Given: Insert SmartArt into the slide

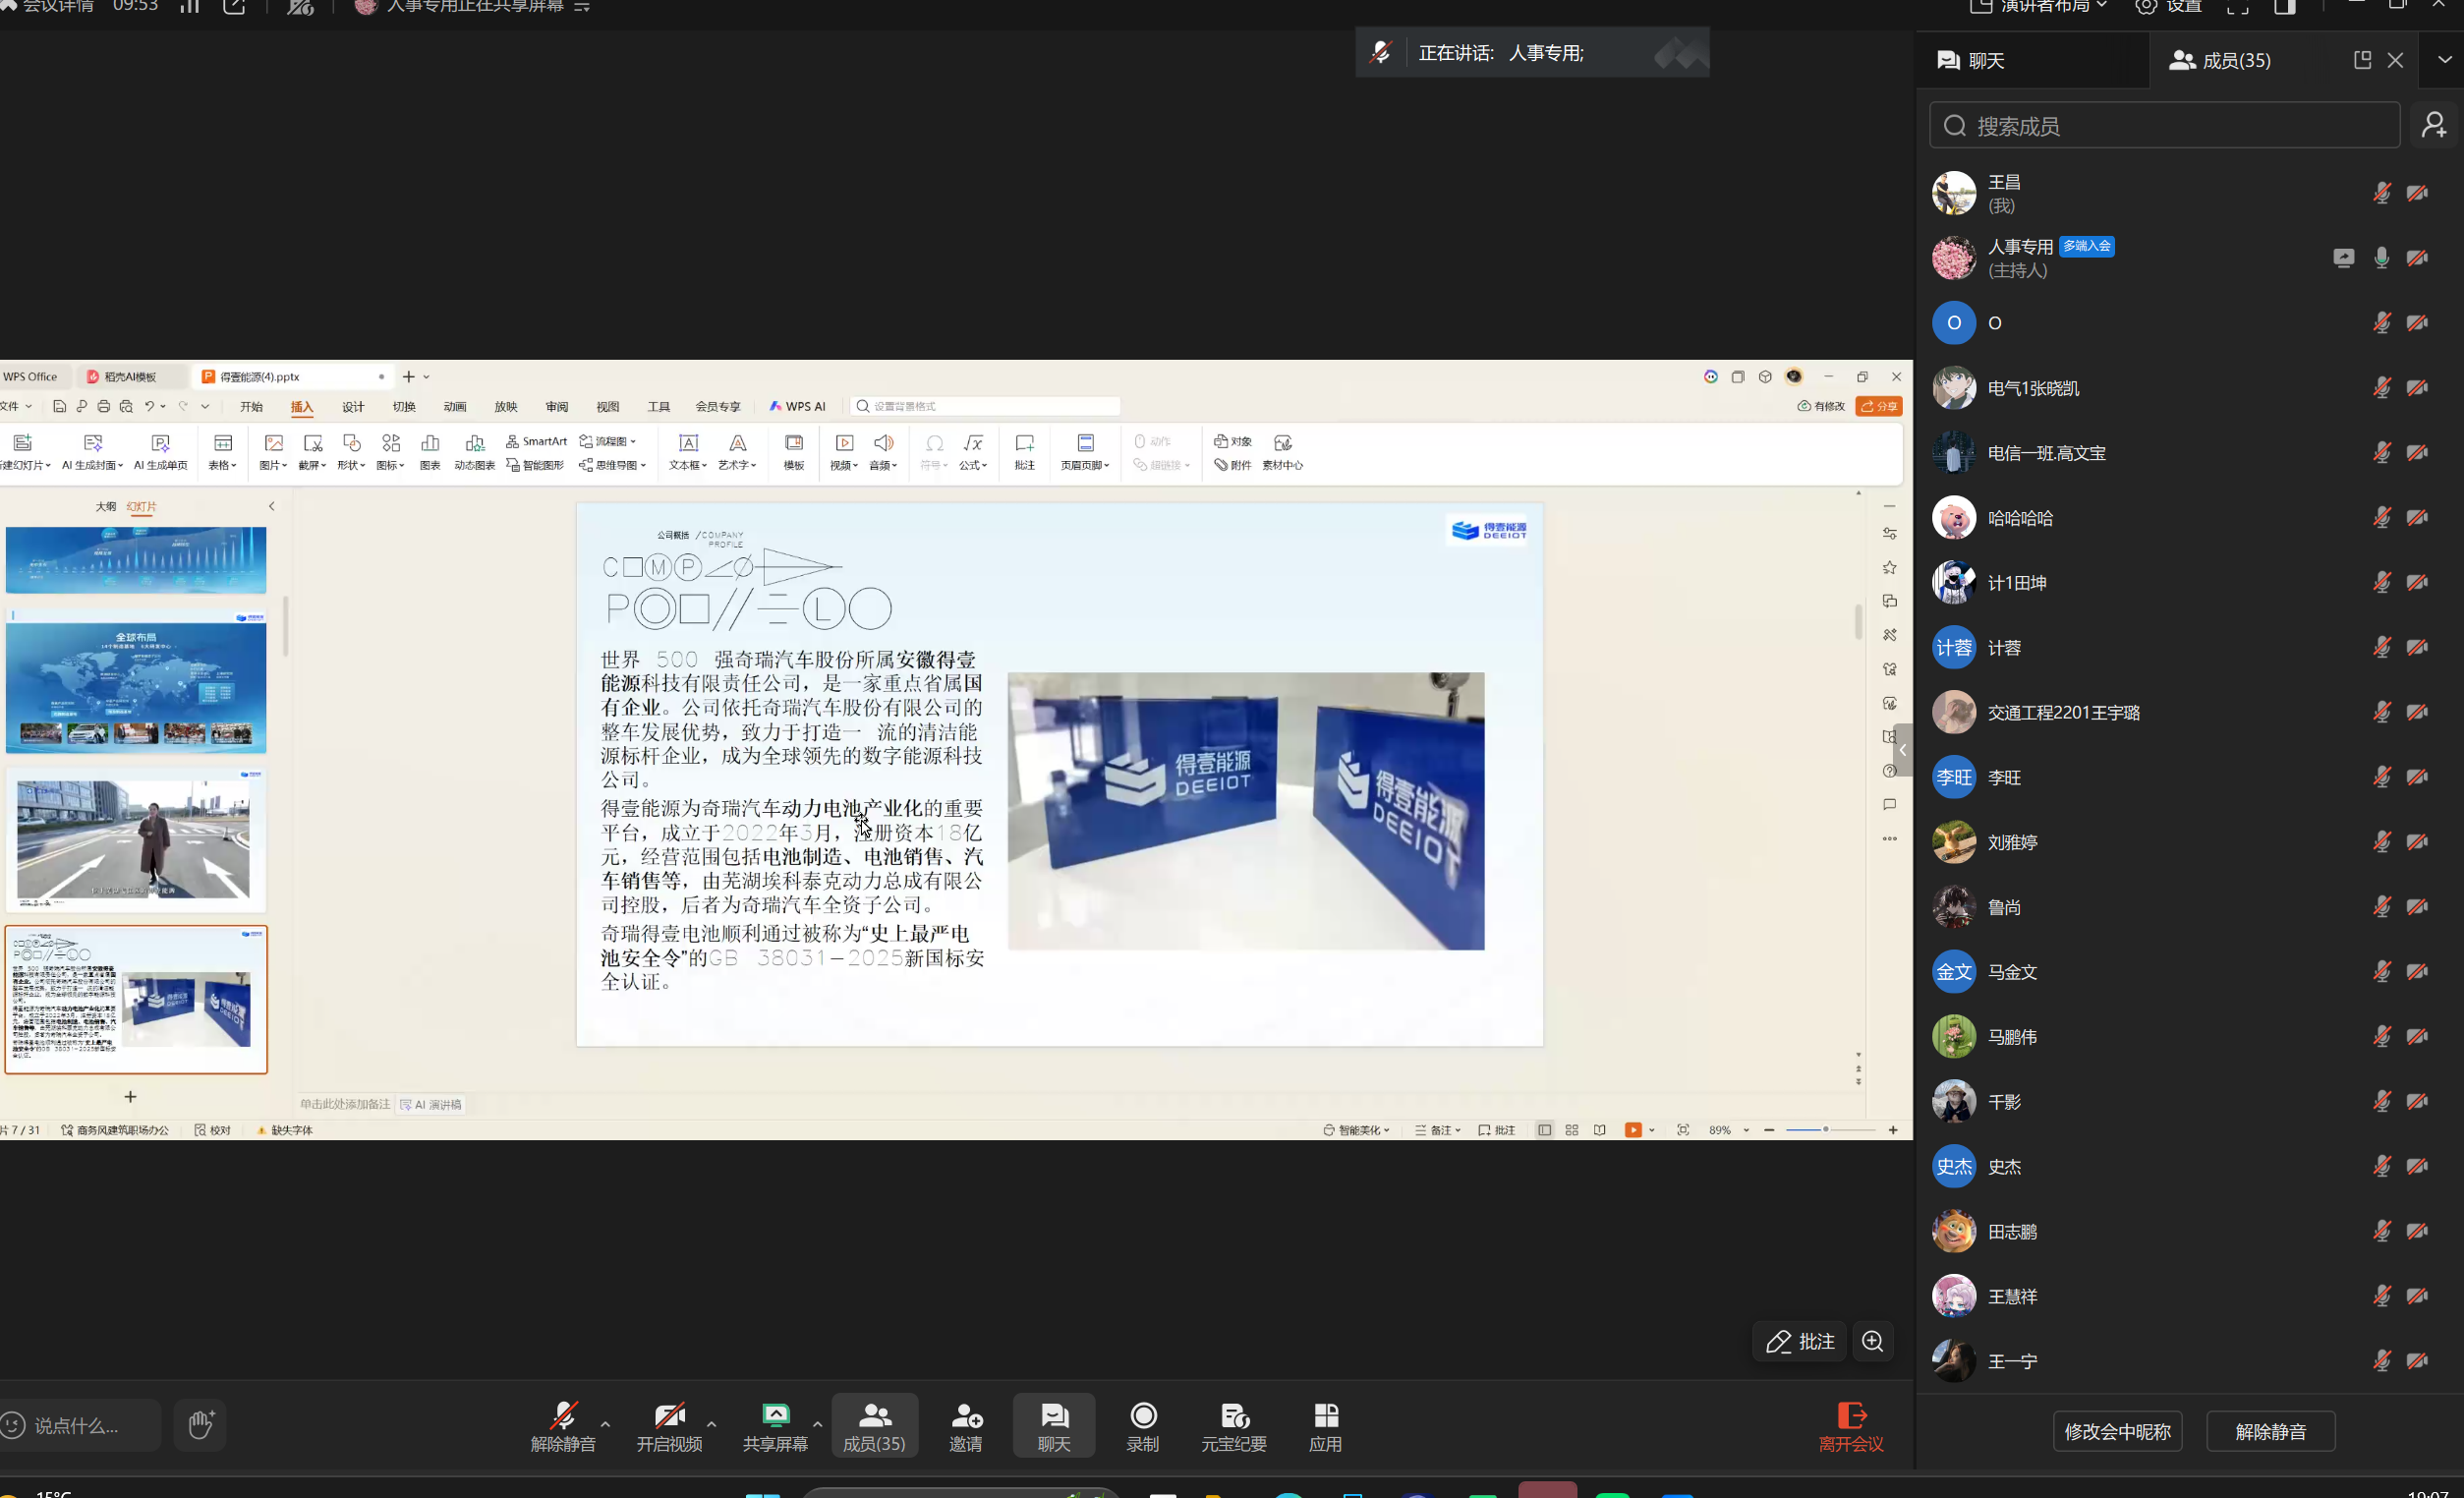Looking at the screenshot, I should [536, 441].
